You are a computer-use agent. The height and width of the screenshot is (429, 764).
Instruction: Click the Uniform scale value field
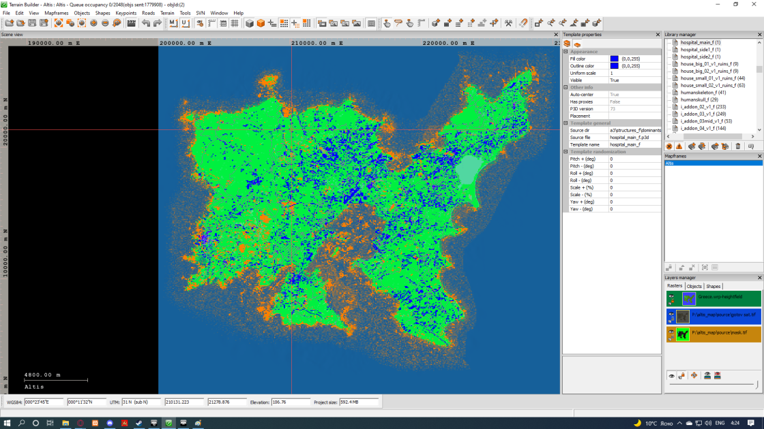pos(634,73)
